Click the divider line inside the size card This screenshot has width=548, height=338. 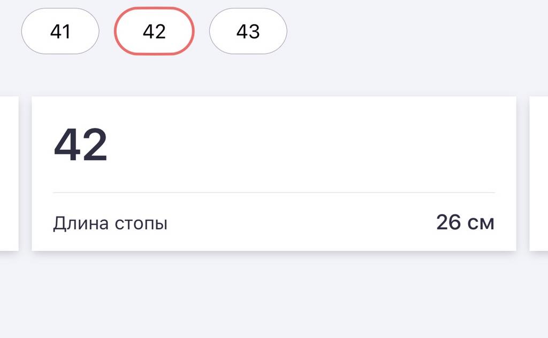pos(274,192)
